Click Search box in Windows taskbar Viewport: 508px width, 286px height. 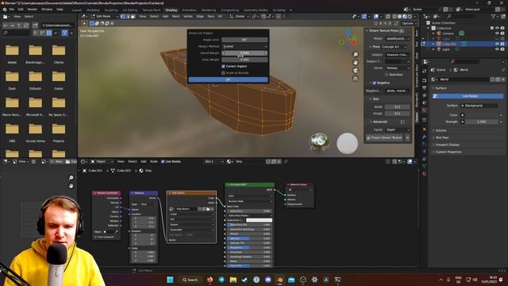(x=190, y=280)
